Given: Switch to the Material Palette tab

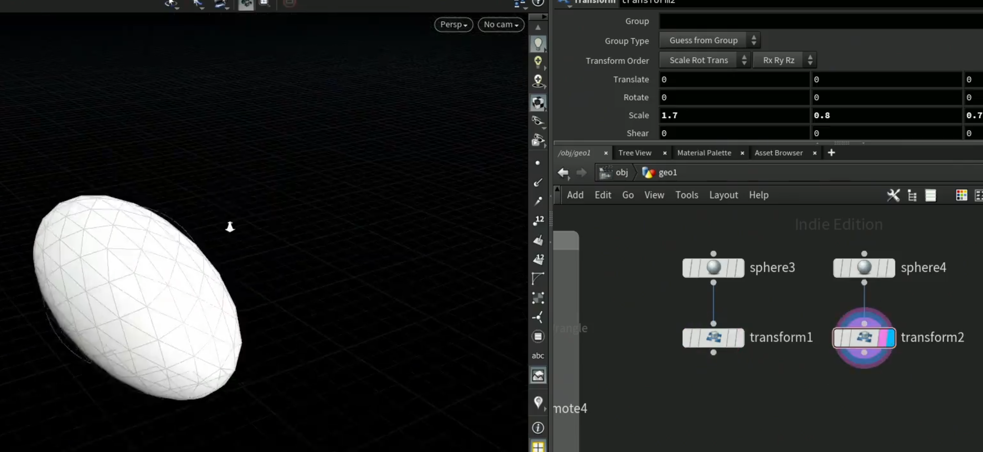Looking at the screenshot, I should (x=704, y=153).
